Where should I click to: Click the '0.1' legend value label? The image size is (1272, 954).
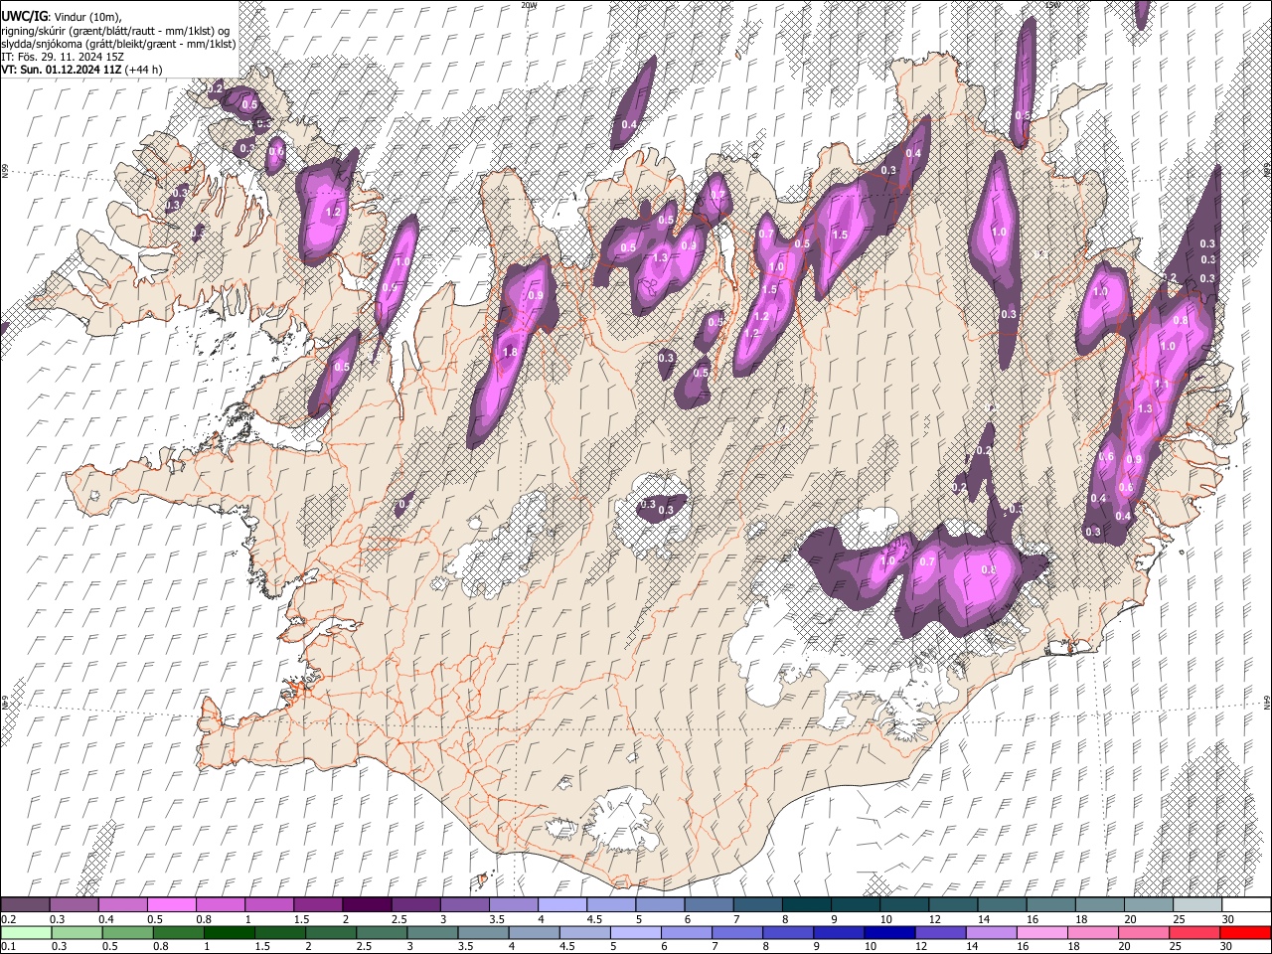tap(7, 946)
